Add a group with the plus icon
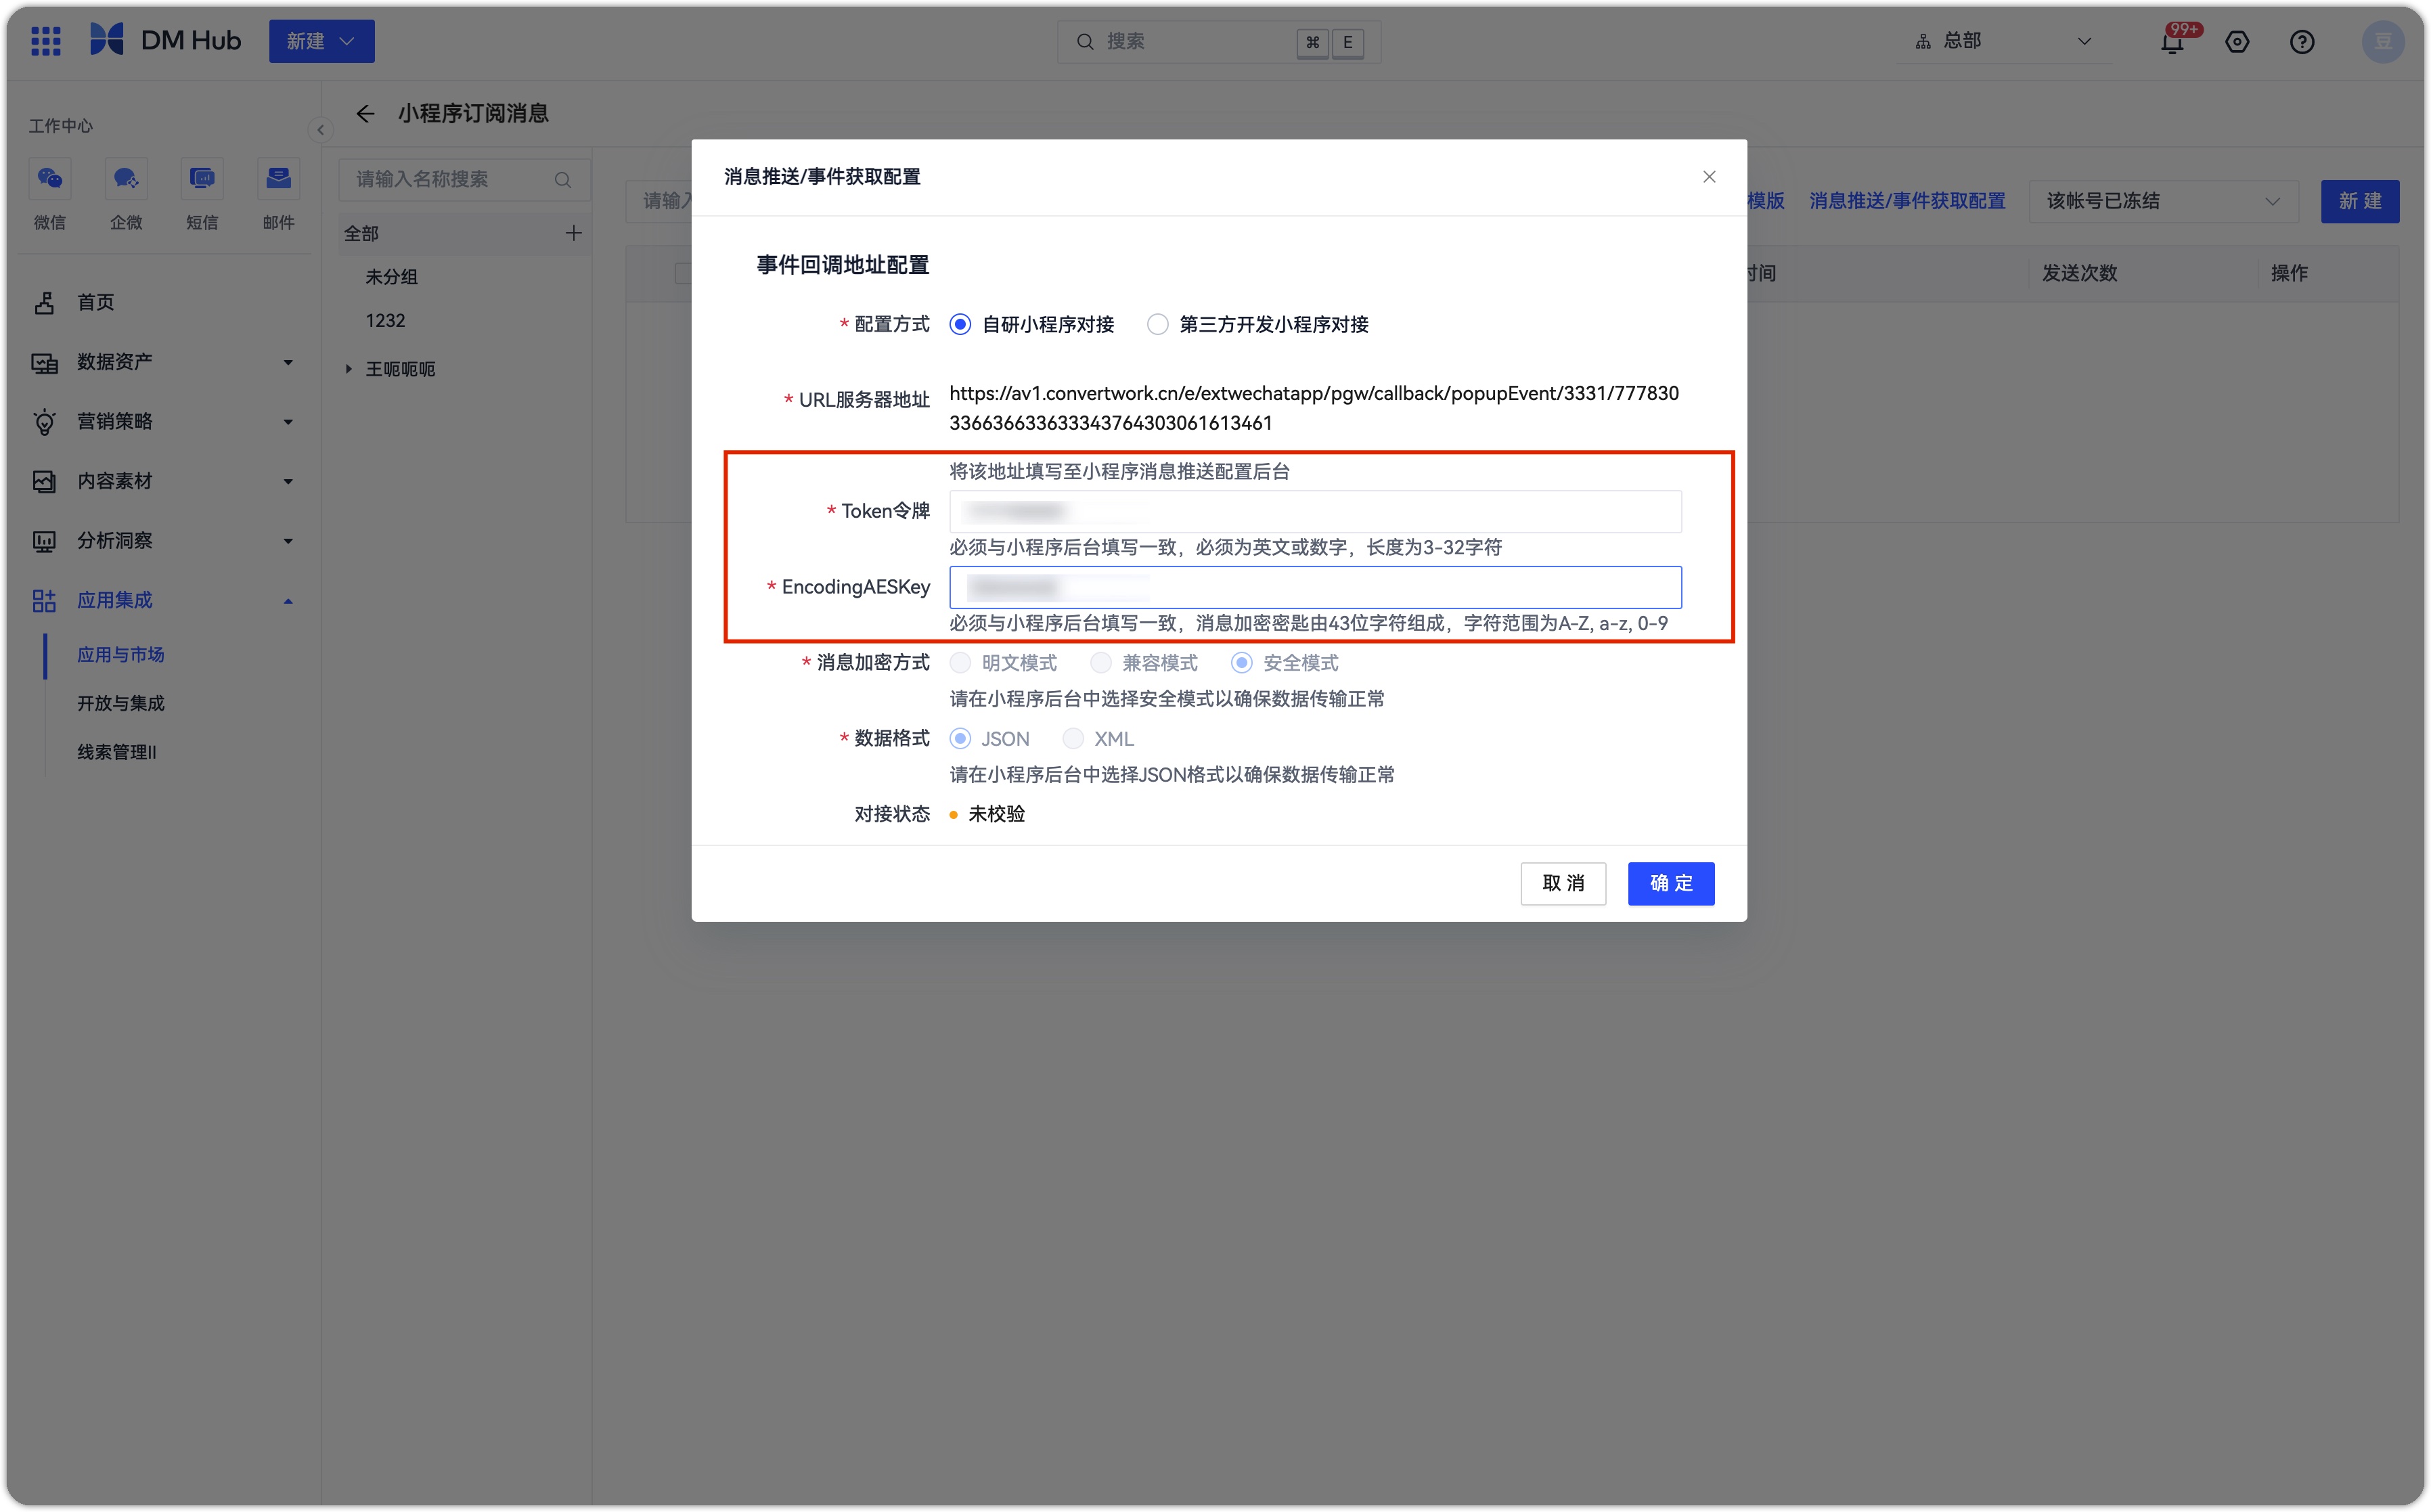Image resolution: width=2431 pixels, height=1512 pixels. click(x=574, y=233)
